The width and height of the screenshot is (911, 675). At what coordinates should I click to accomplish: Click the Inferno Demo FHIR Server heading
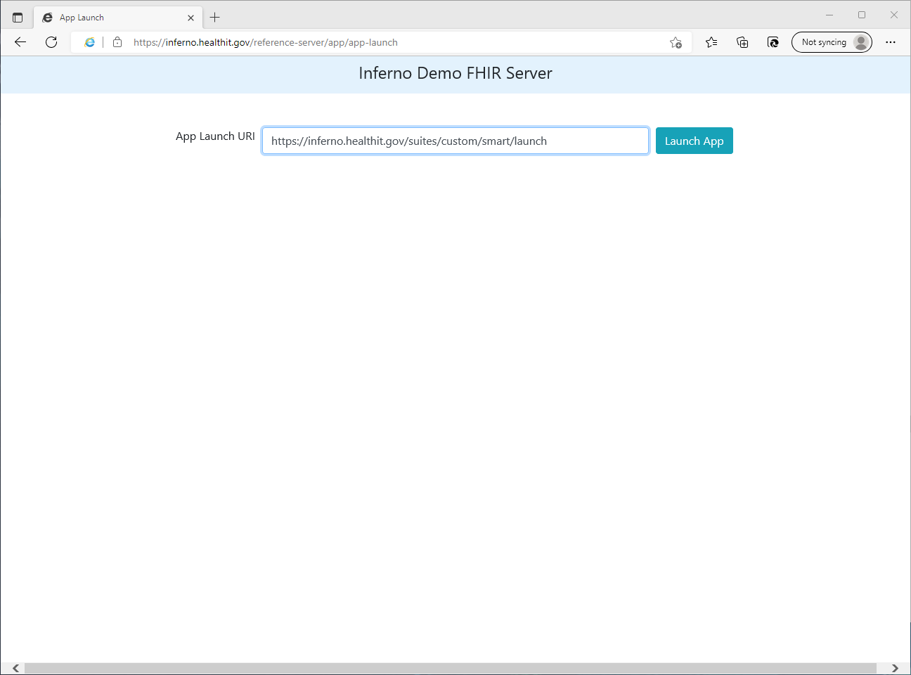(x=455, y=73)
